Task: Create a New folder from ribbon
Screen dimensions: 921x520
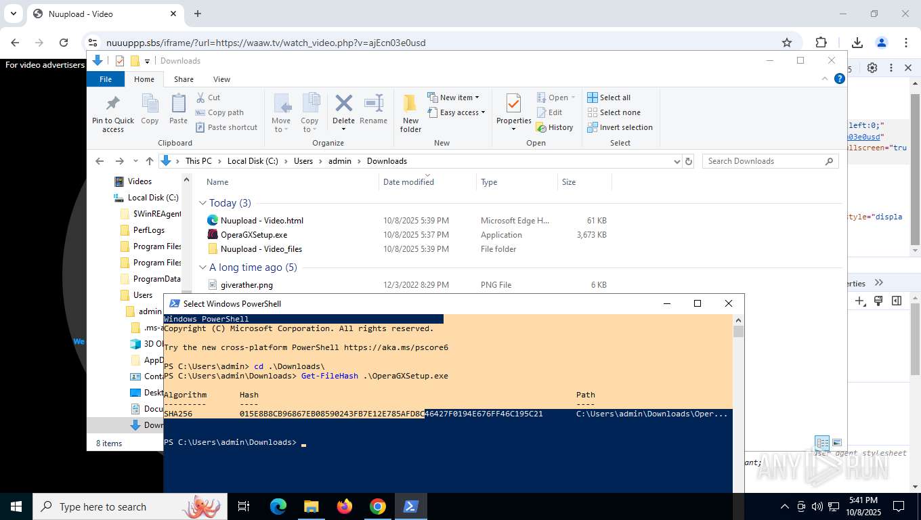Action: [410, 113]
